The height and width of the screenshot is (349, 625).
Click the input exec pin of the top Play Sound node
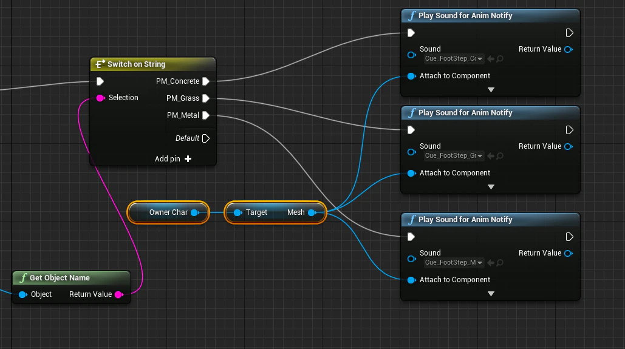411,33
